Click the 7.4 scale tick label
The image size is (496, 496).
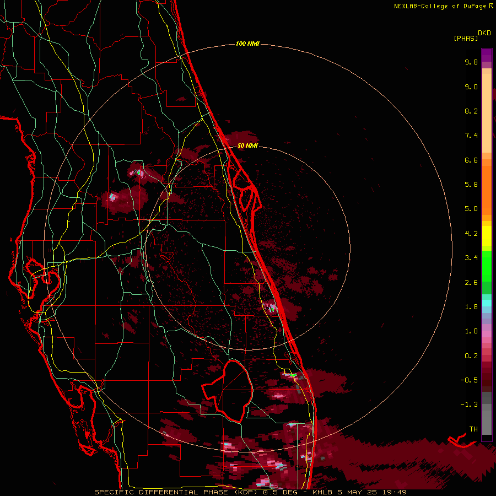pyautogui.click(x=471, y=136)
